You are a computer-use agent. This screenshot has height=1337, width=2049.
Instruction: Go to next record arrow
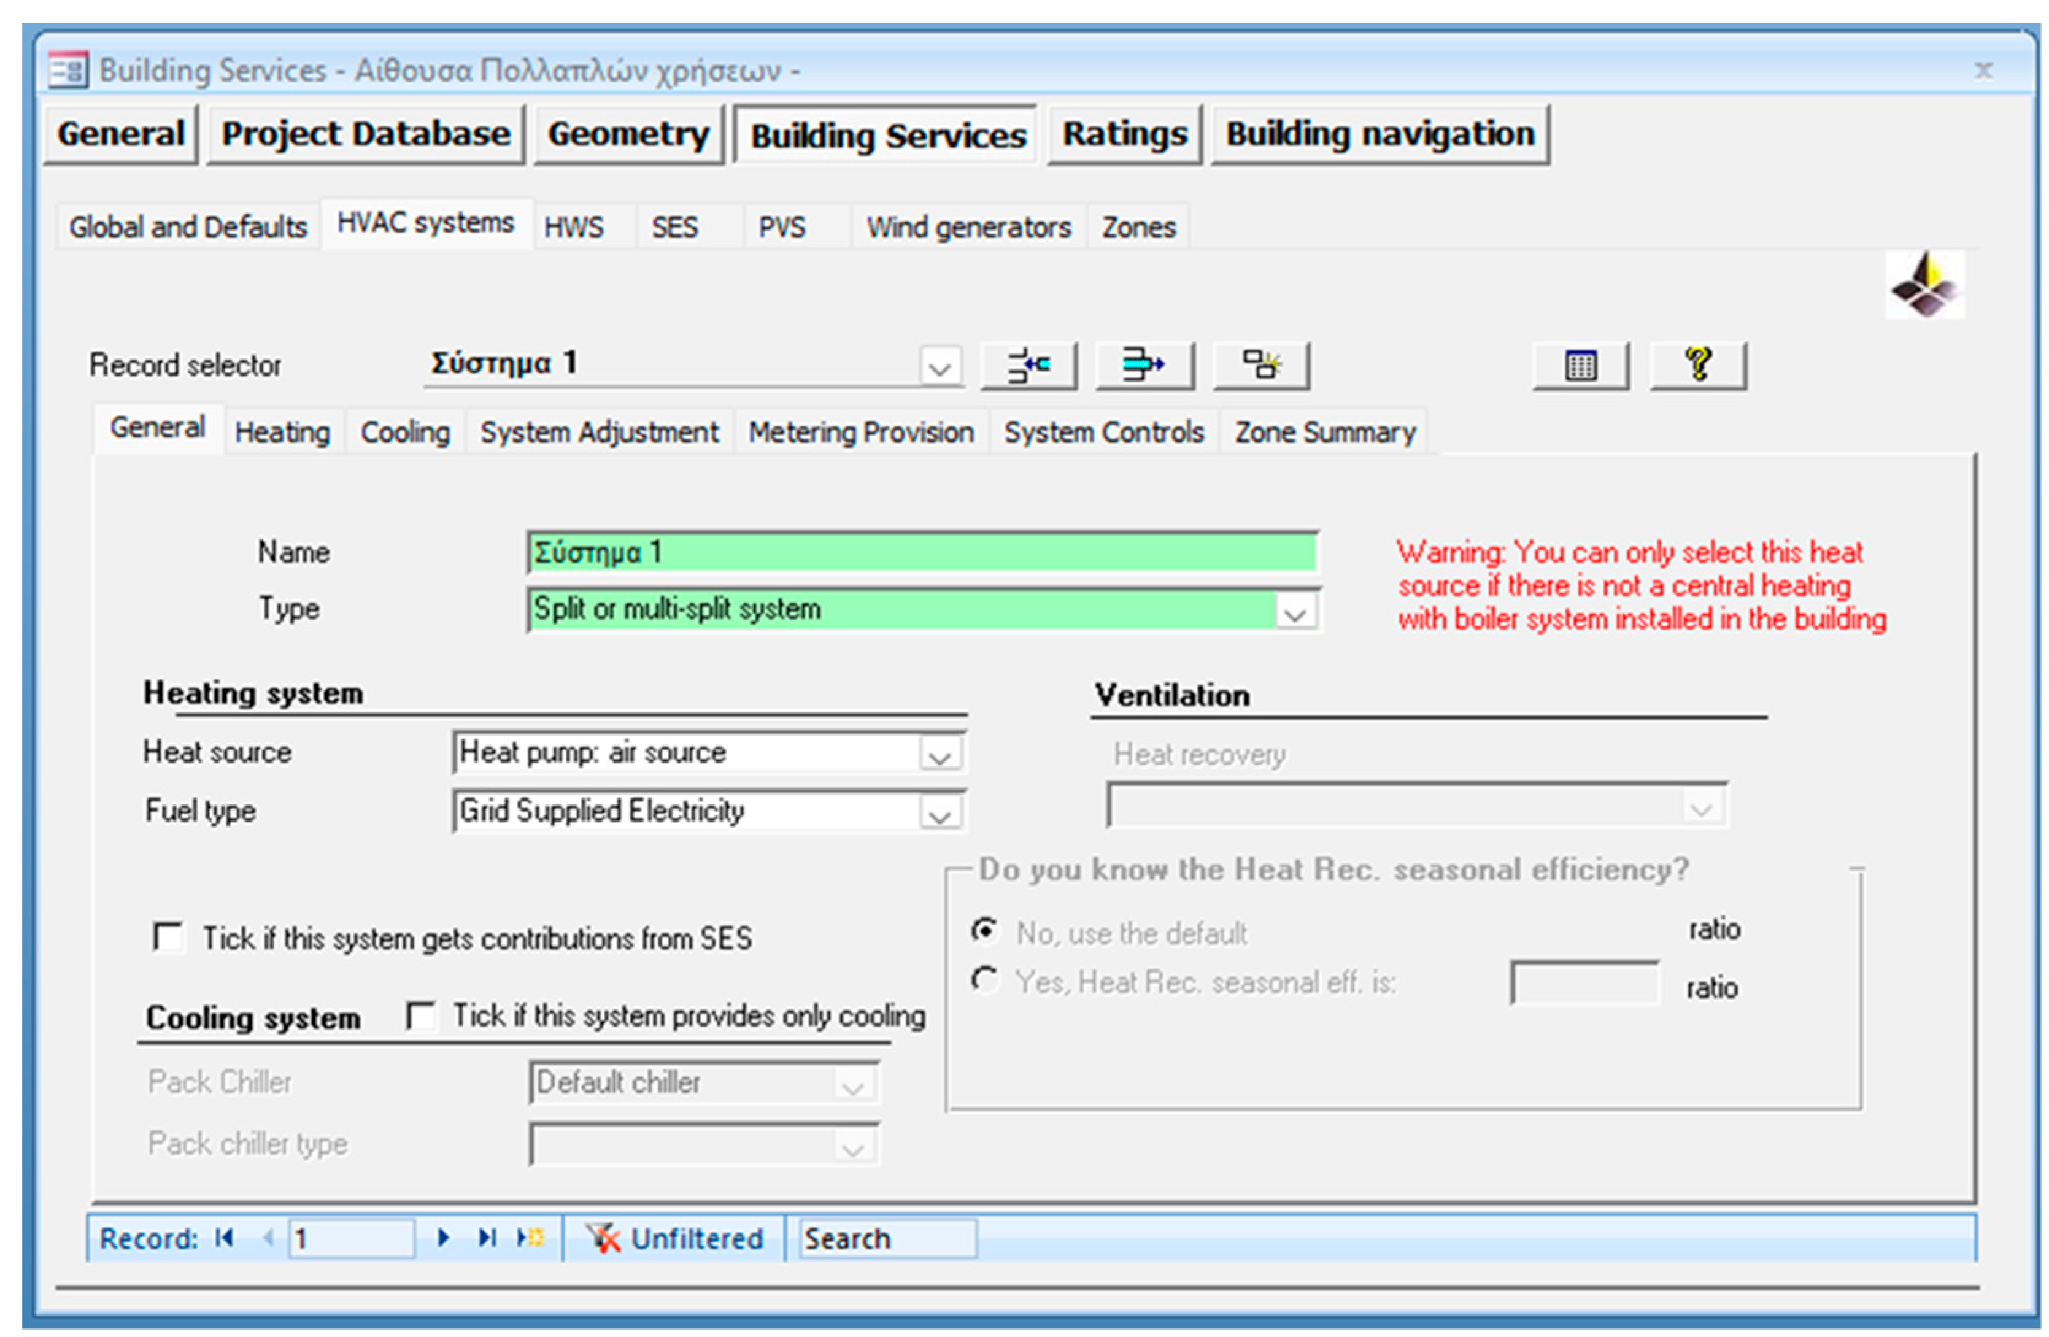click(x=444, y=1238)
